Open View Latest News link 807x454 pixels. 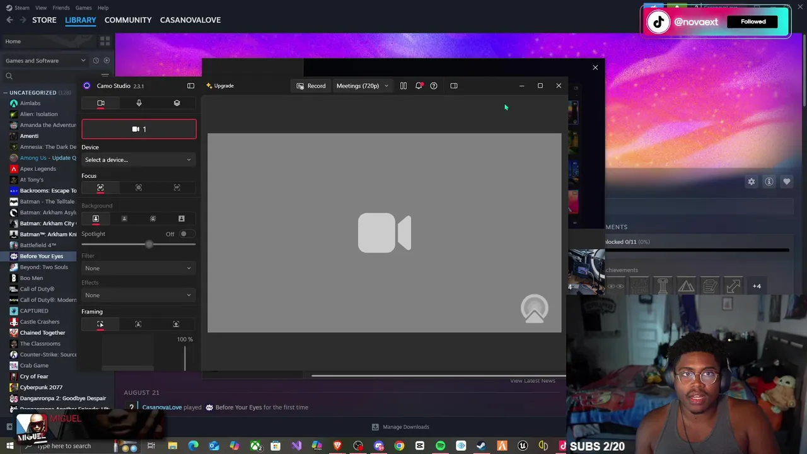[x=533, y=381]
